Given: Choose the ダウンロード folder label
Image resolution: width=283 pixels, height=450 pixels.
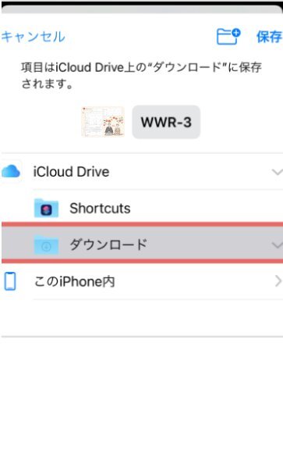Looking at the screenshot, I should coord(108,245).
